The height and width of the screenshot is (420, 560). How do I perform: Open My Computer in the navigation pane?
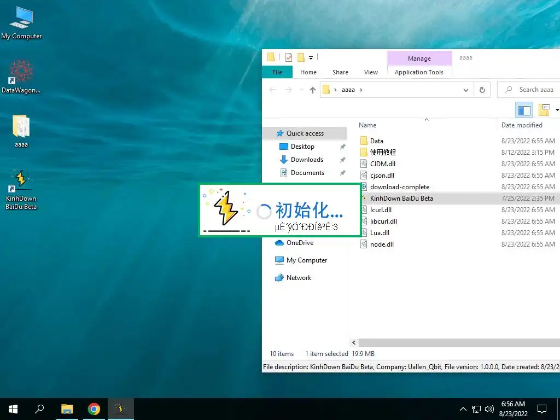pos(306,260)
